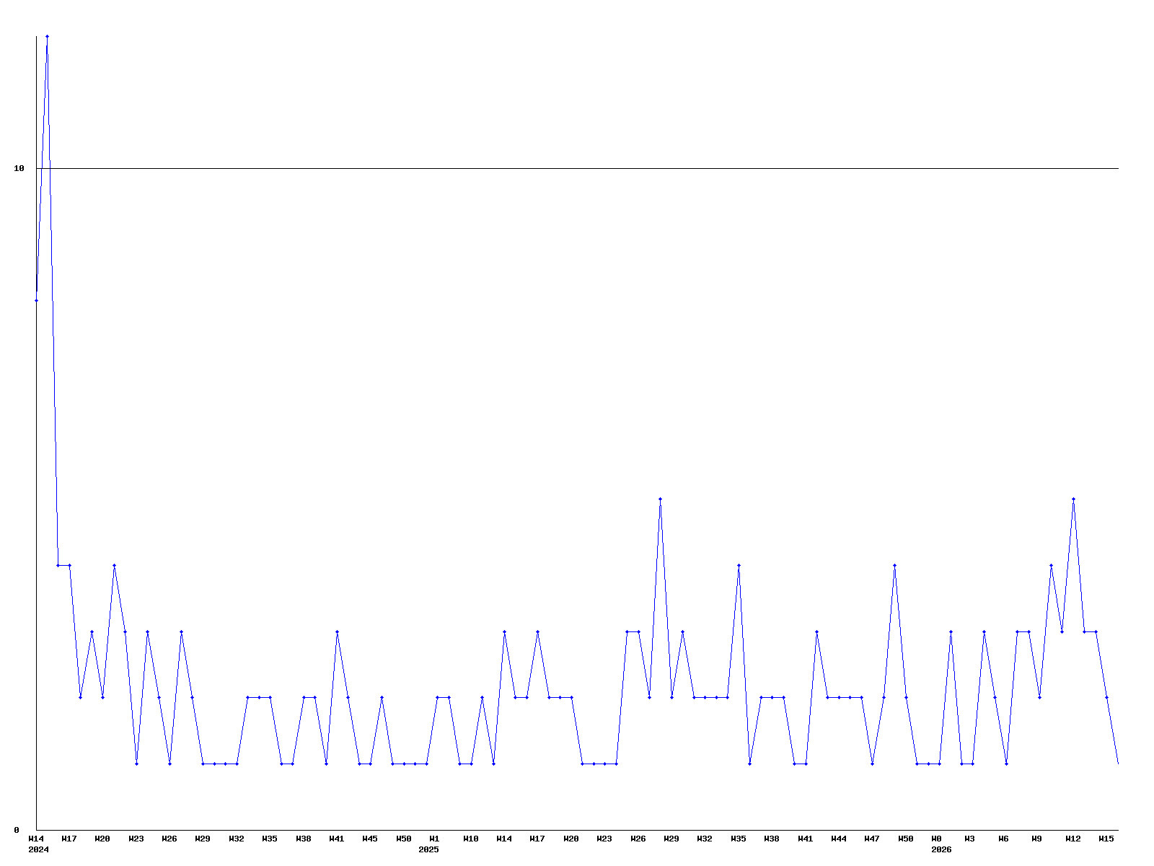
Task: Click the "W44" week axis label
Action: pos(839,839)
